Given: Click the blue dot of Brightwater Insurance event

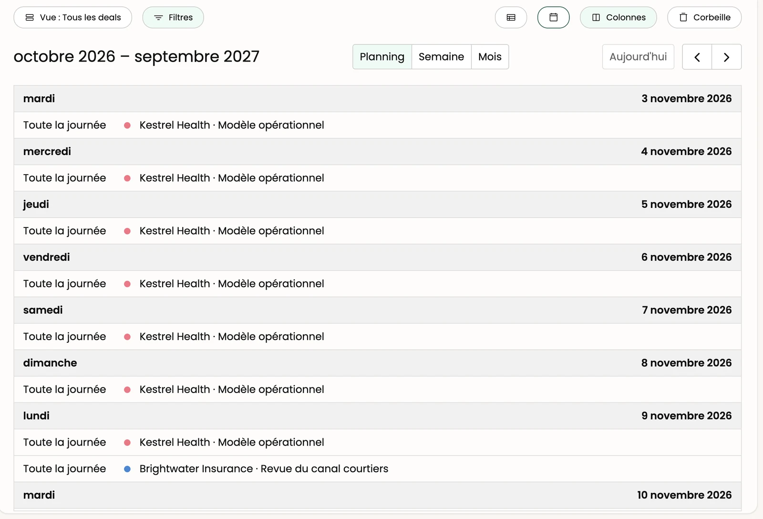Looking at the screenshot, I should (x=127, y=469).
